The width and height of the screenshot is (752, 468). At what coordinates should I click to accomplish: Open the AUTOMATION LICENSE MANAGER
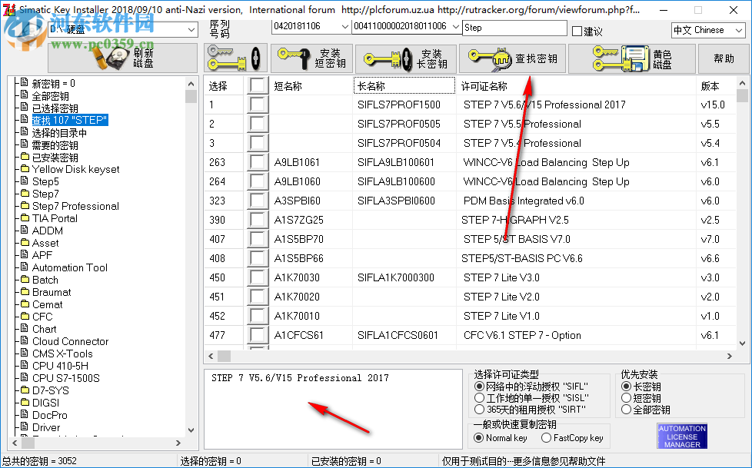point(682,435)
